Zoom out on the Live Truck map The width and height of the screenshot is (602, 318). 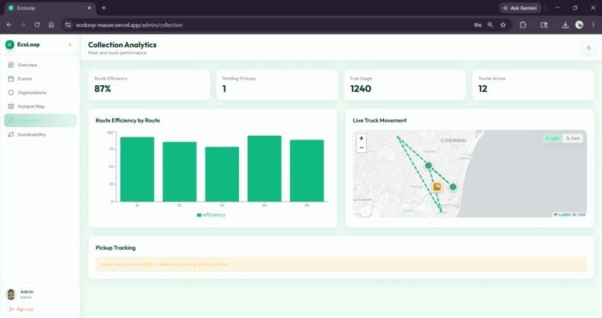361,148
